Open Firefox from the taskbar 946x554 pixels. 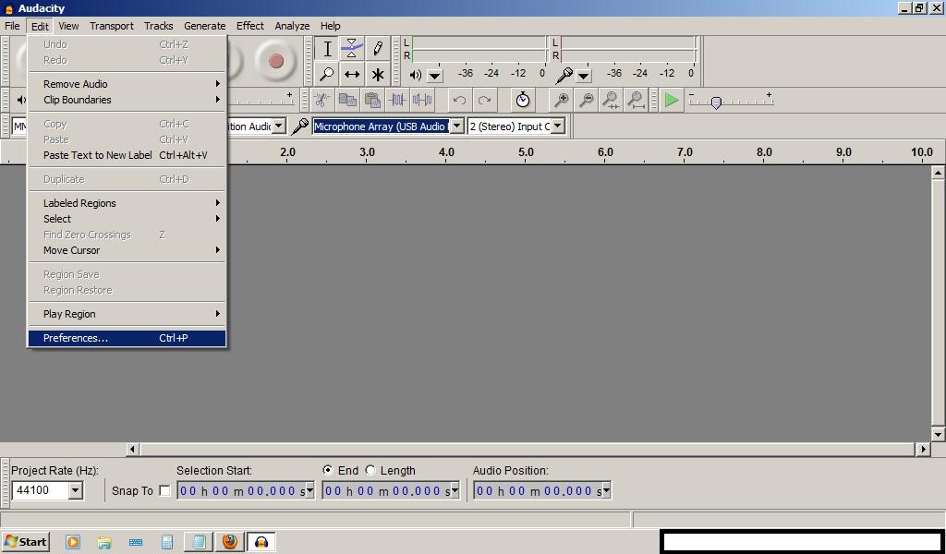229,541
